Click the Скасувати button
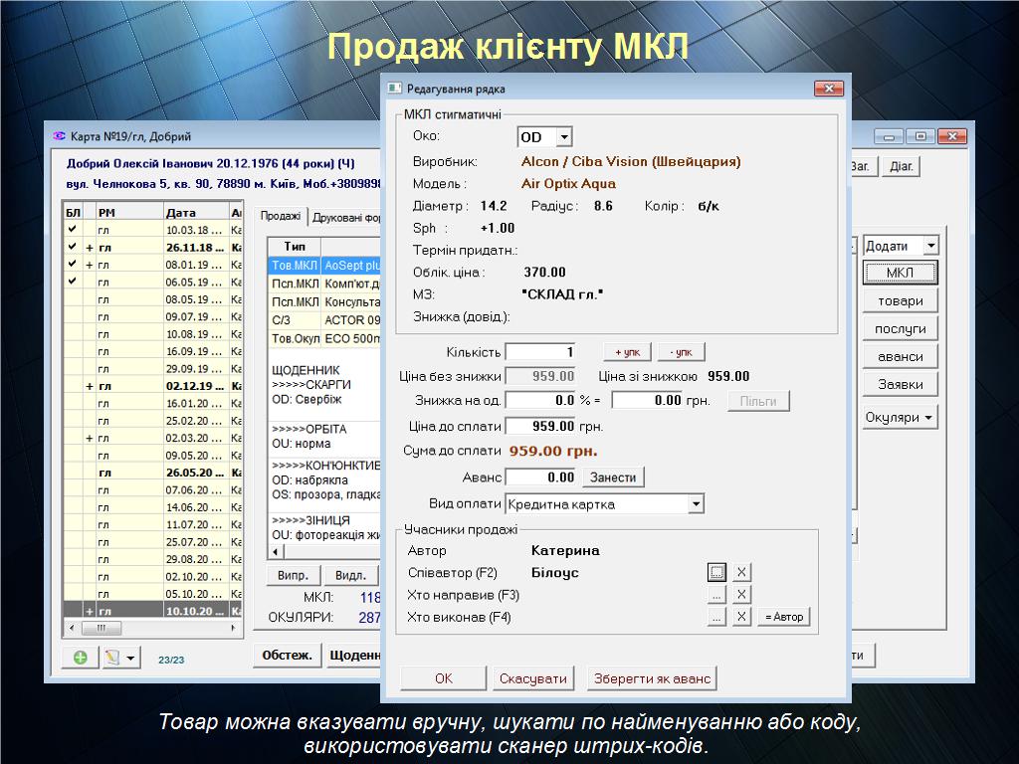 (533, 678)
